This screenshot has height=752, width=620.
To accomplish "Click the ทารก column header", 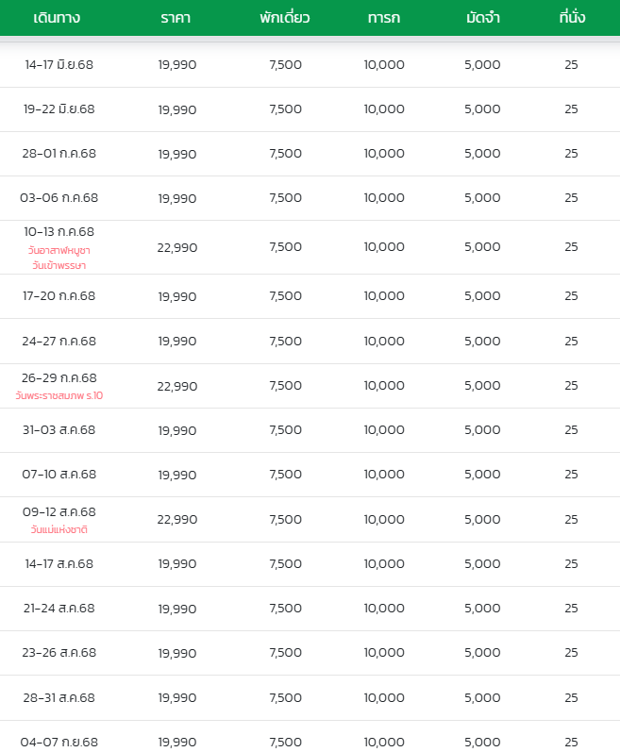I will click(x=383, y=18).
